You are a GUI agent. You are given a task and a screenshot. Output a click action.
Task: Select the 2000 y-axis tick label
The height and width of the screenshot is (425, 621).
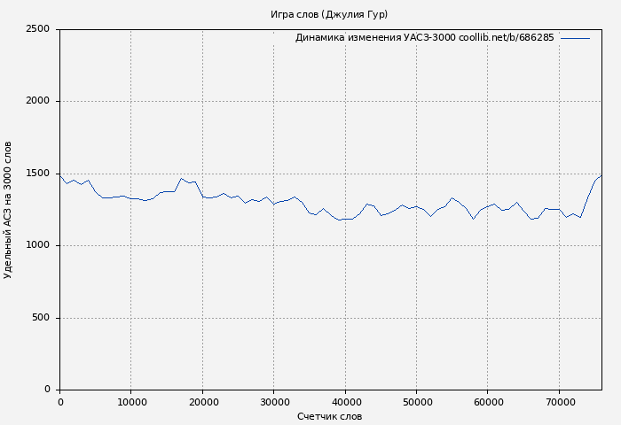pyautogui.click(x=37, y=101)
